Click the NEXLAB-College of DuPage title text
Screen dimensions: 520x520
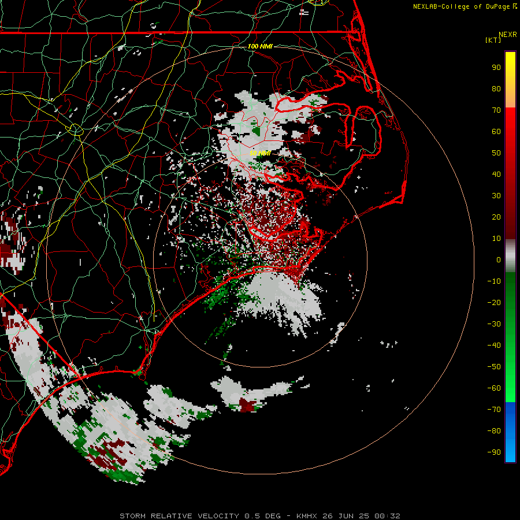pos(465,6)
